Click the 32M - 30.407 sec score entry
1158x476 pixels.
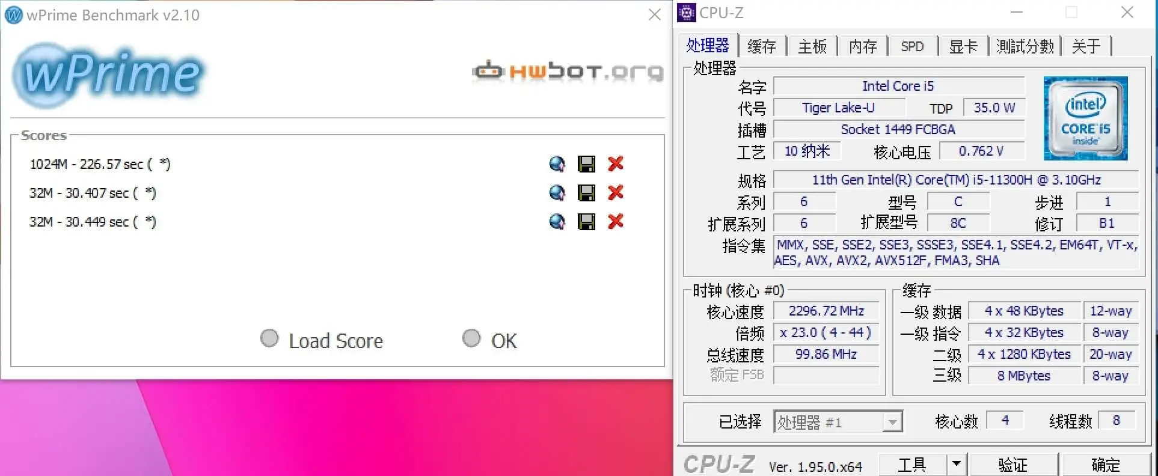pos(93,193)
